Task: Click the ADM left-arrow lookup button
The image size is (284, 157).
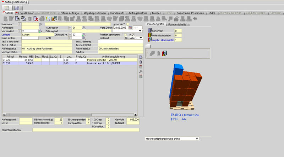Action: click(x=70, y=38)
